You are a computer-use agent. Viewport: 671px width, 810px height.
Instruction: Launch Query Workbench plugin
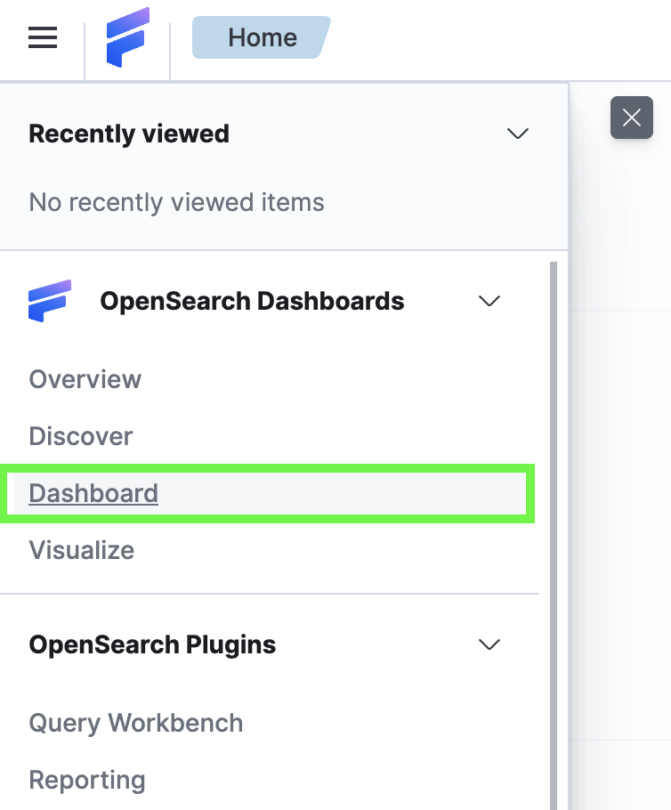click(x=136, y=723)
